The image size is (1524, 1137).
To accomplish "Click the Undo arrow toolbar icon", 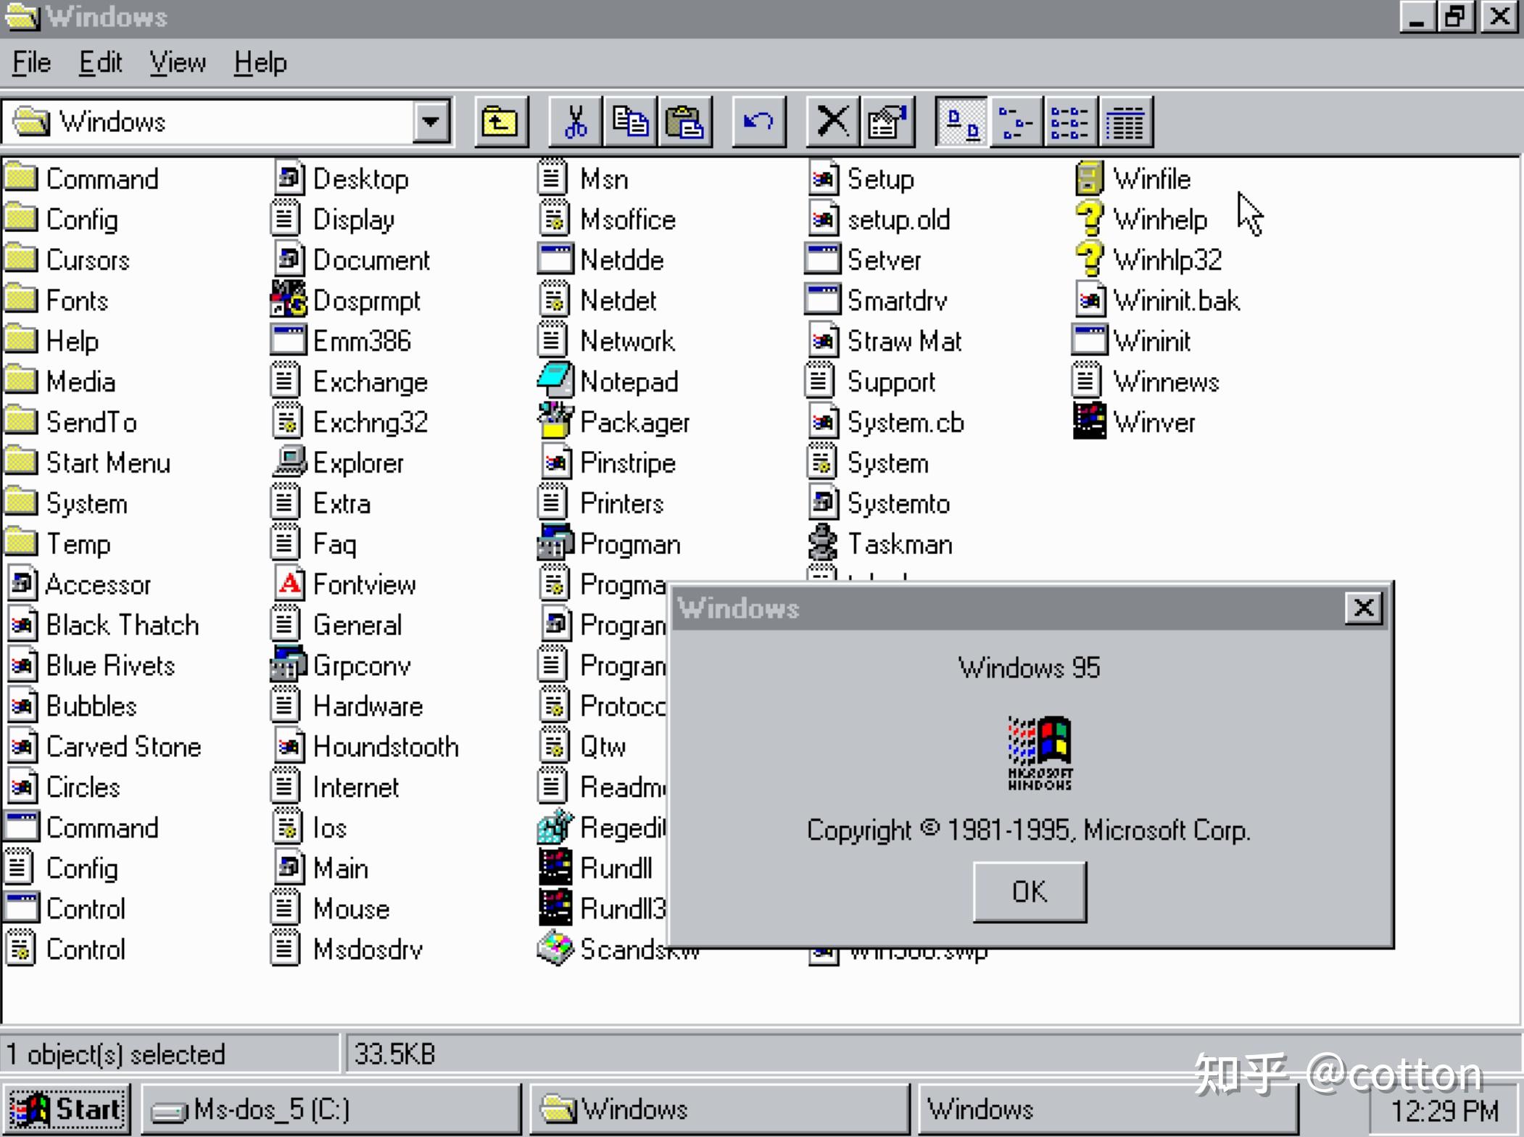I will tap(758, 121).
